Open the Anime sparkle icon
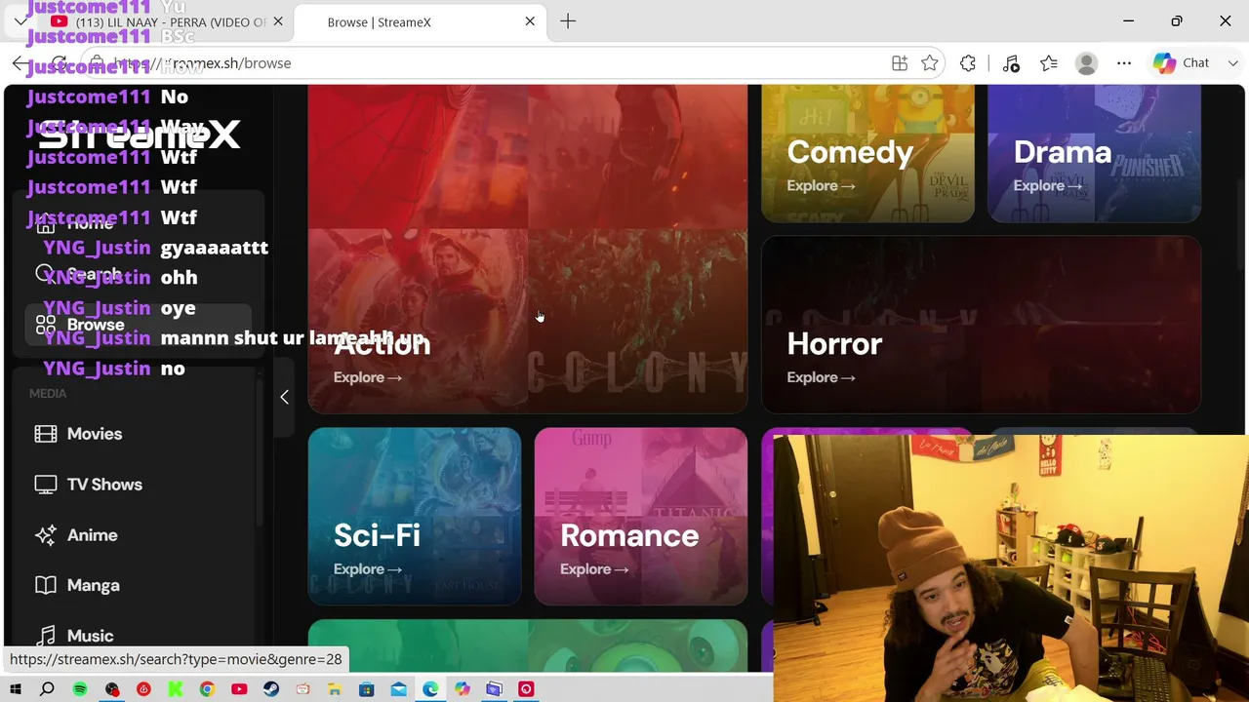The height and width of the screenshot is (702, 1249). click(46, 535)
